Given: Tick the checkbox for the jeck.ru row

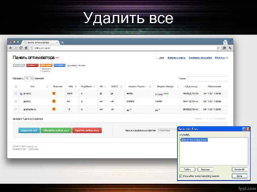Looking at the screenshot, I should tap(16, 101).
